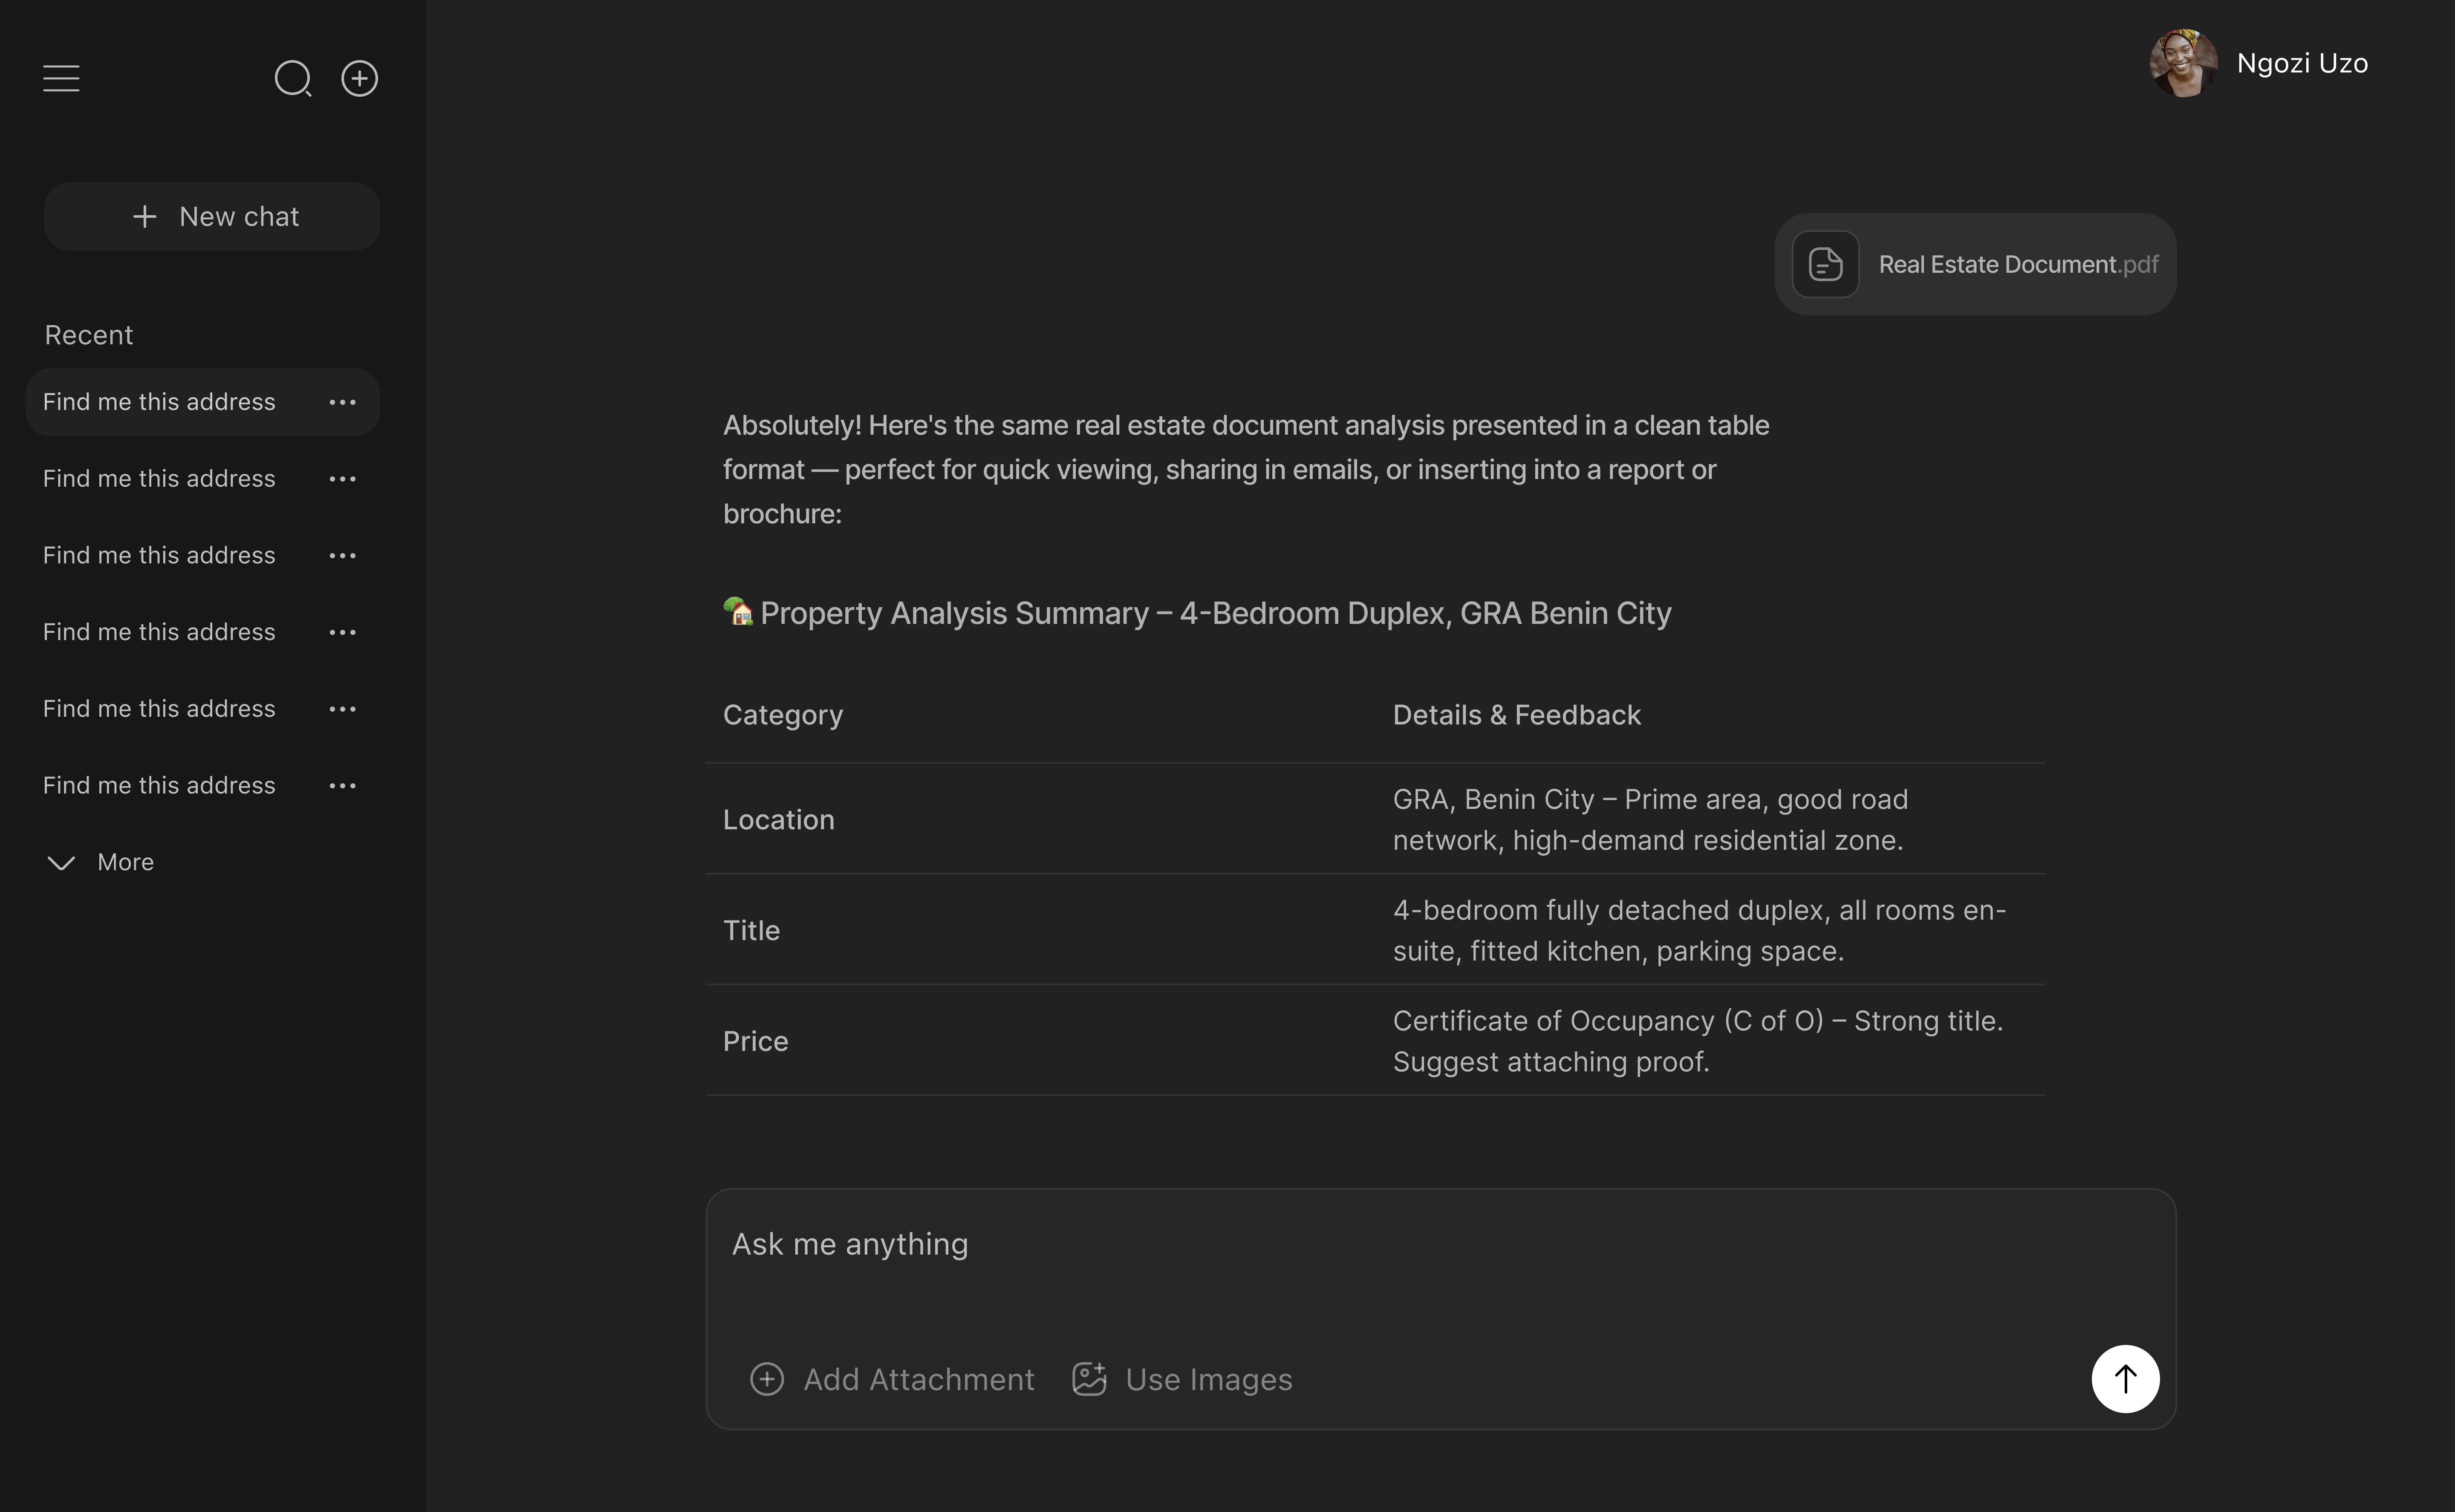Click the Ngozi Uzo username label
Image resolution: width=2455 pixels, height=1512 pixels.
tap(2302, 63)
